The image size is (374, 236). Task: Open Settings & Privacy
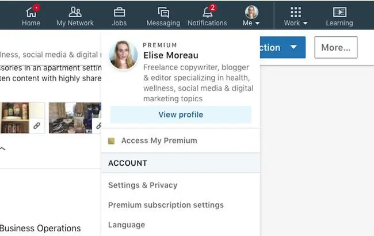tap(143, 185)
